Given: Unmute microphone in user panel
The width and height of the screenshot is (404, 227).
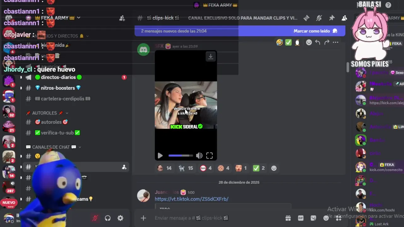Looking at the screenshot, I should [95, 218].
